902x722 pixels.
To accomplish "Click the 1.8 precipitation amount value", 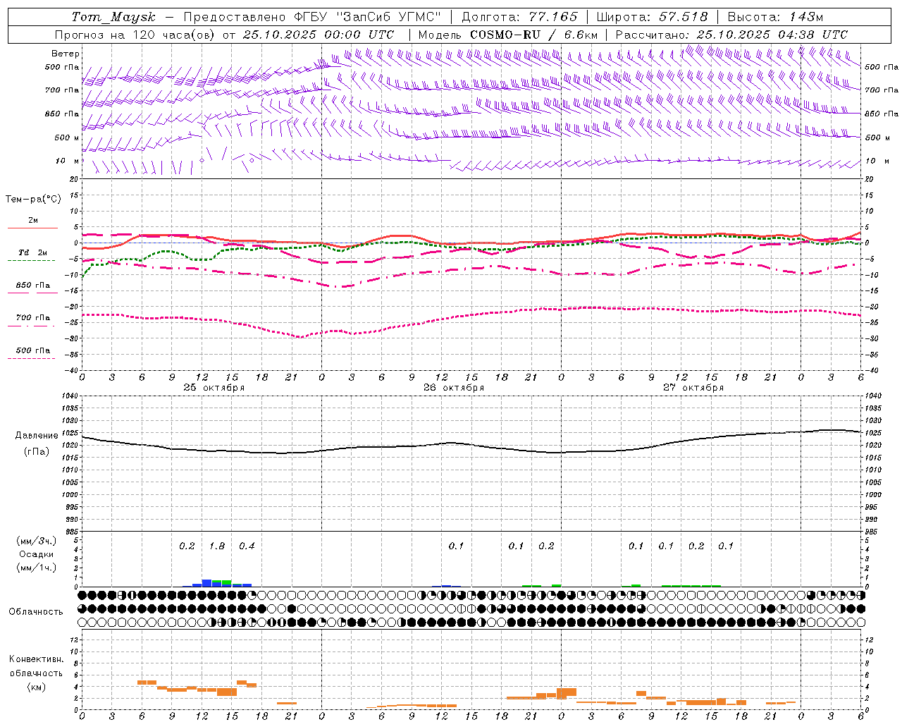I will [x=217, y=546].
